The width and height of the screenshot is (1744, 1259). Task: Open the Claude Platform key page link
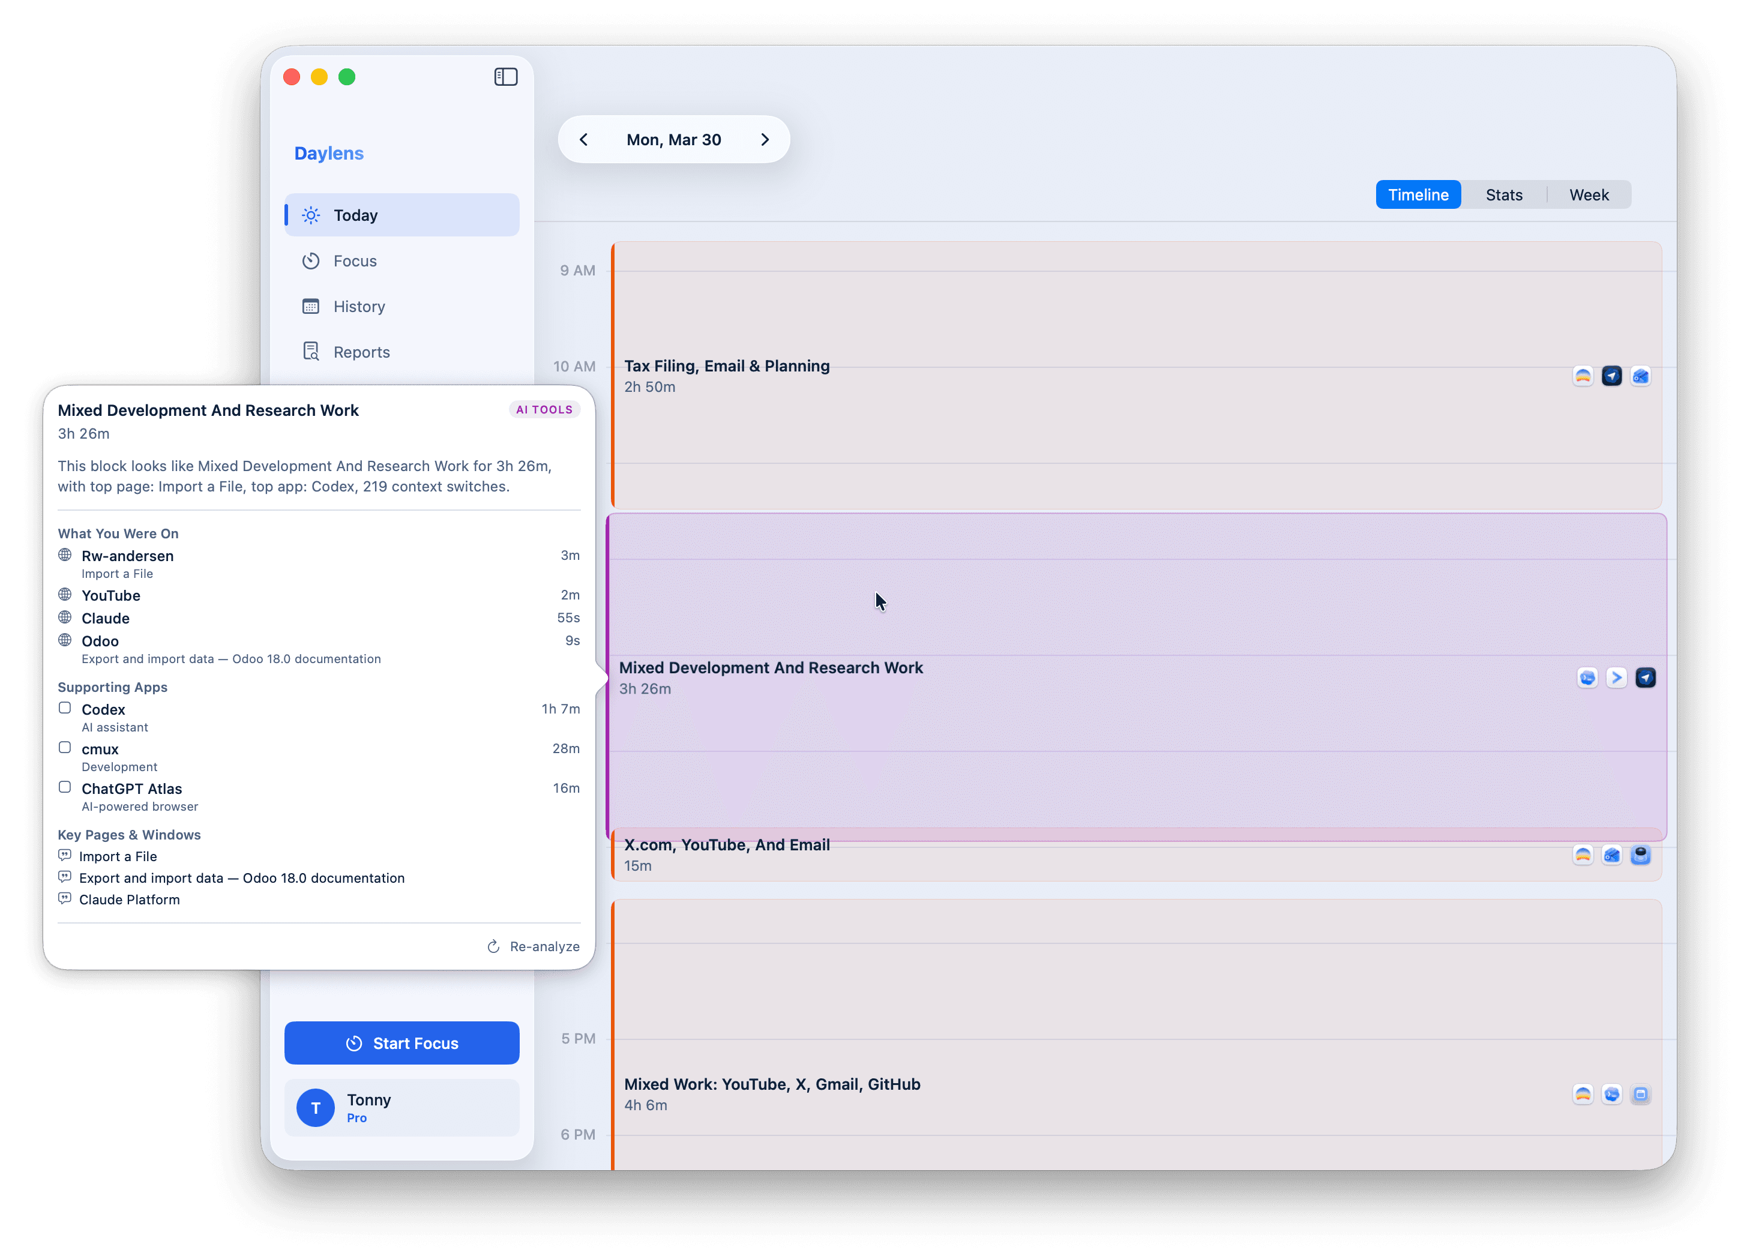click(x=129, y=899)
